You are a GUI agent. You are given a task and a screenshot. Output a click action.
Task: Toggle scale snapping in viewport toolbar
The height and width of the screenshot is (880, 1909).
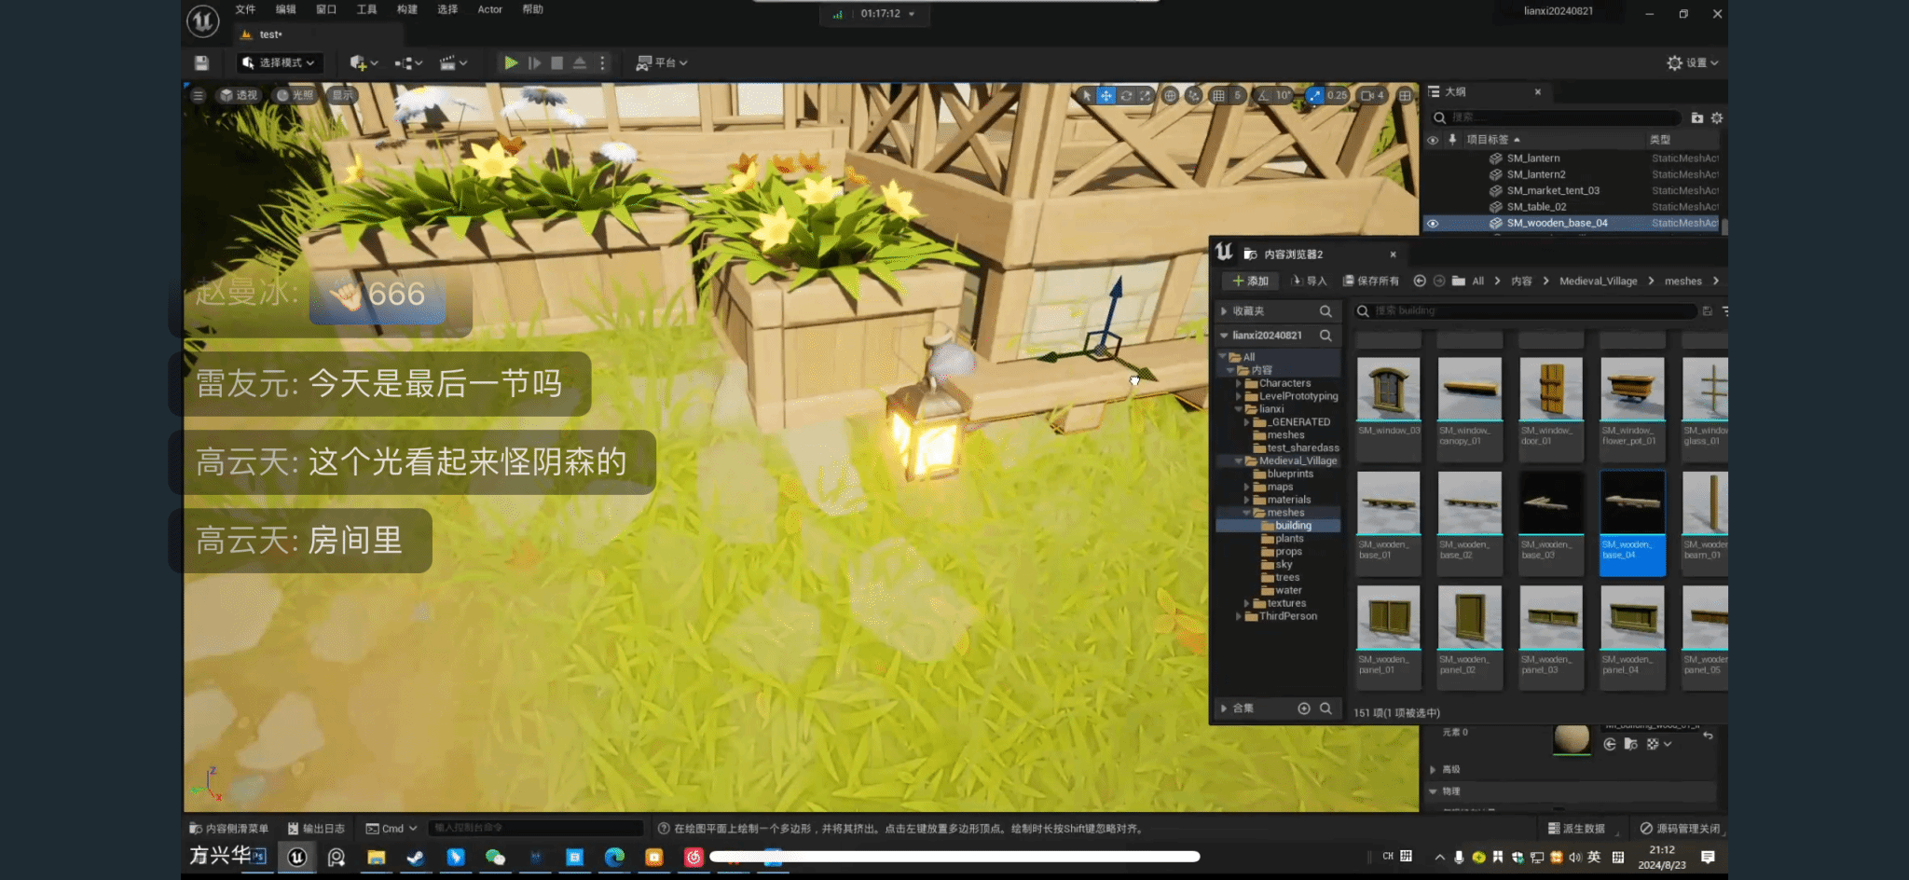(x=1314, y=95)
